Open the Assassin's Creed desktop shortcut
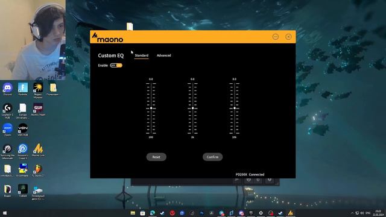 23,152
